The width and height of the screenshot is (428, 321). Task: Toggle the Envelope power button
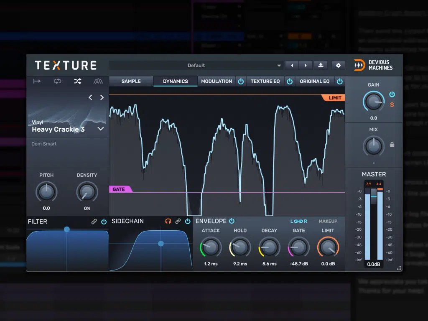[232, 221]
